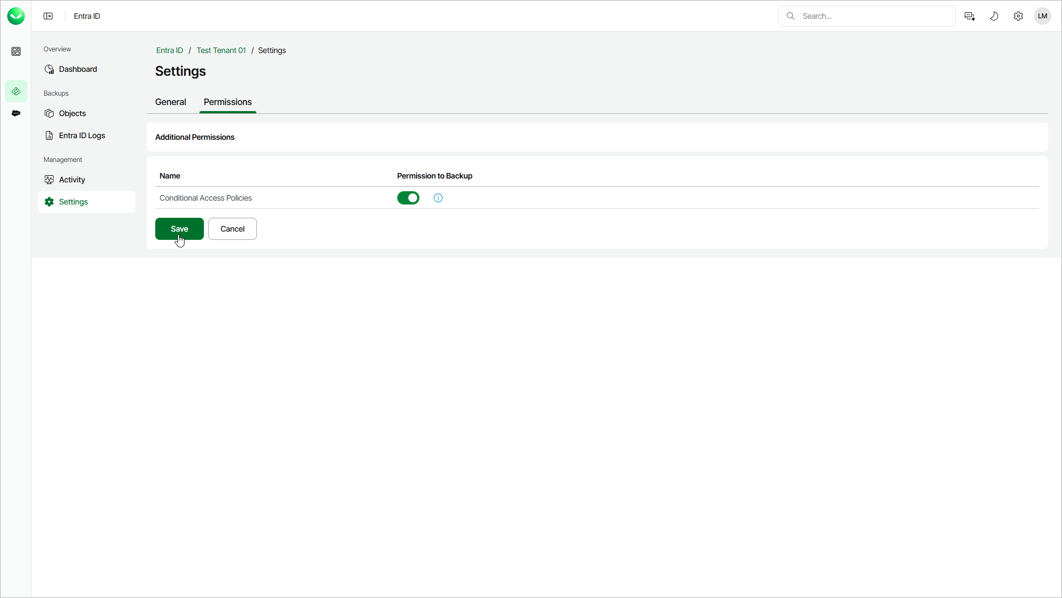
Task: Disable Conditional Access Policies backup toggle
Action: (x=408, y=198)
